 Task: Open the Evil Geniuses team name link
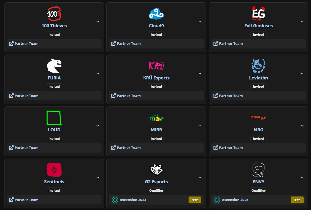pyautogui.click(x=258, y=26)
